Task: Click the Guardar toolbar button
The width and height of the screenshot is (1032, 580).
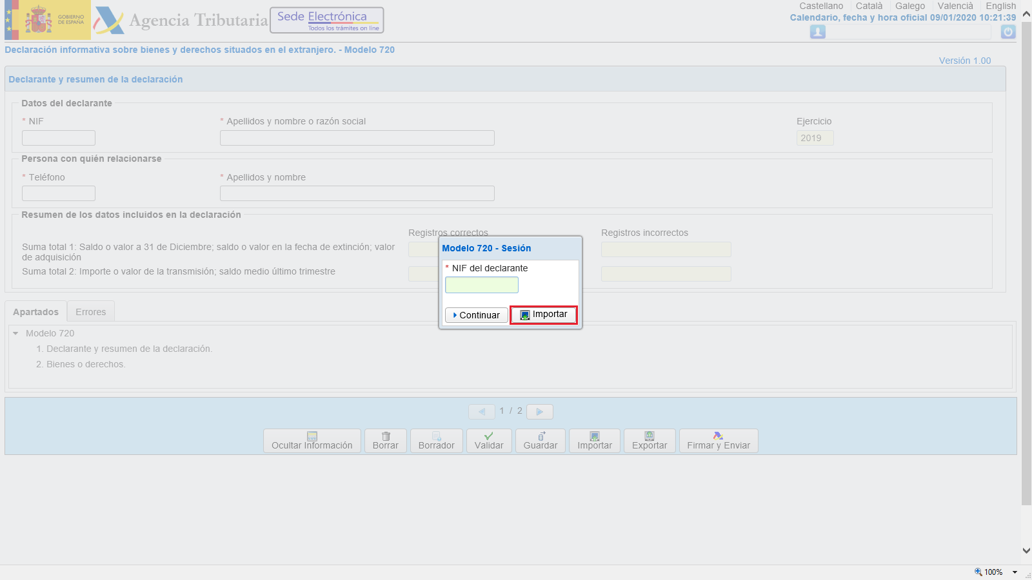Action: (x=541, y=441)
